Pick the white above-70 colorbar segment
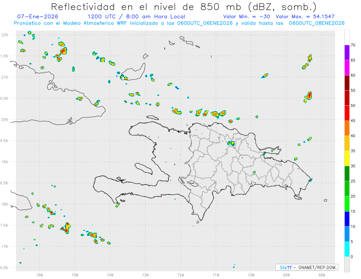 [347, 37]
